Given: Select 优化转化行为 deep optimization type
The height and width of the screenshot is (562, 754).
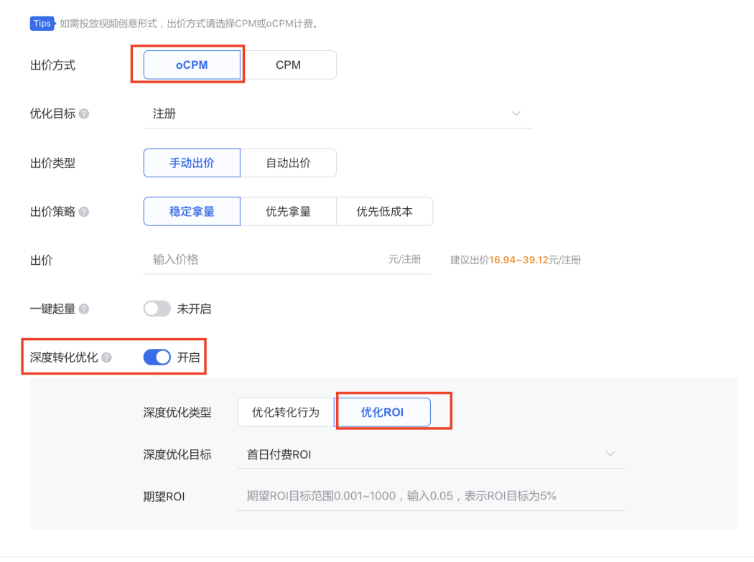Looking at the screenshot, I should pos(286,413).
